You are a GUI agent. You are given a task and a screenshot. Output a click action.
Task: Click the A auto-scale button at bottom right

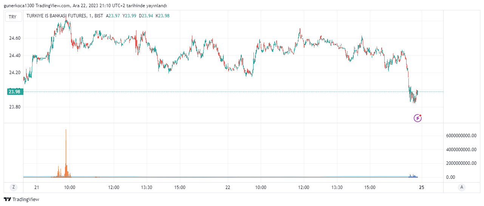point(461,187)
